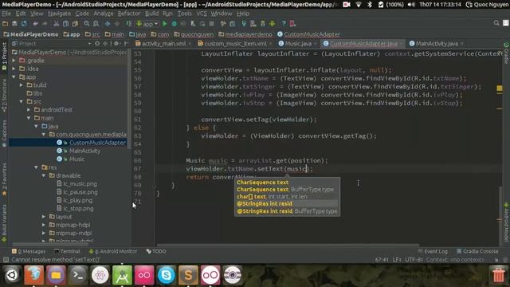Expand the build folder
Viewport: 510px width, 287px height.
pos(22,85)
